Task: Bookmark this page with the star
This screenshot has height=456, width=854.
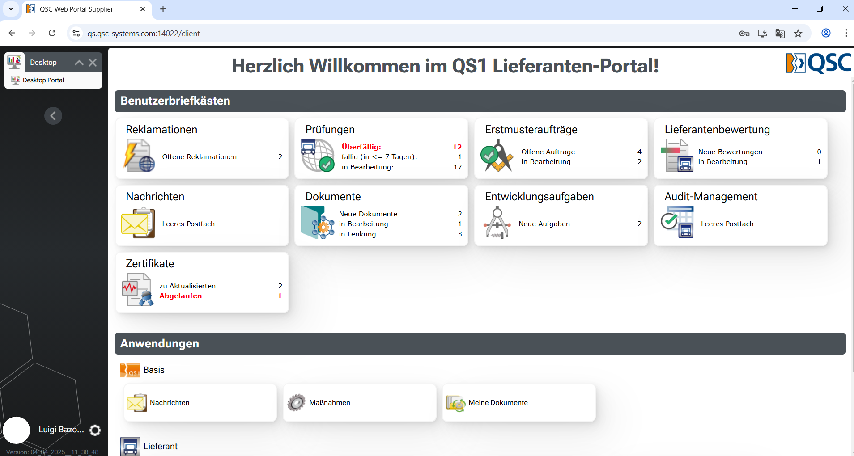Action: point(798,34)
